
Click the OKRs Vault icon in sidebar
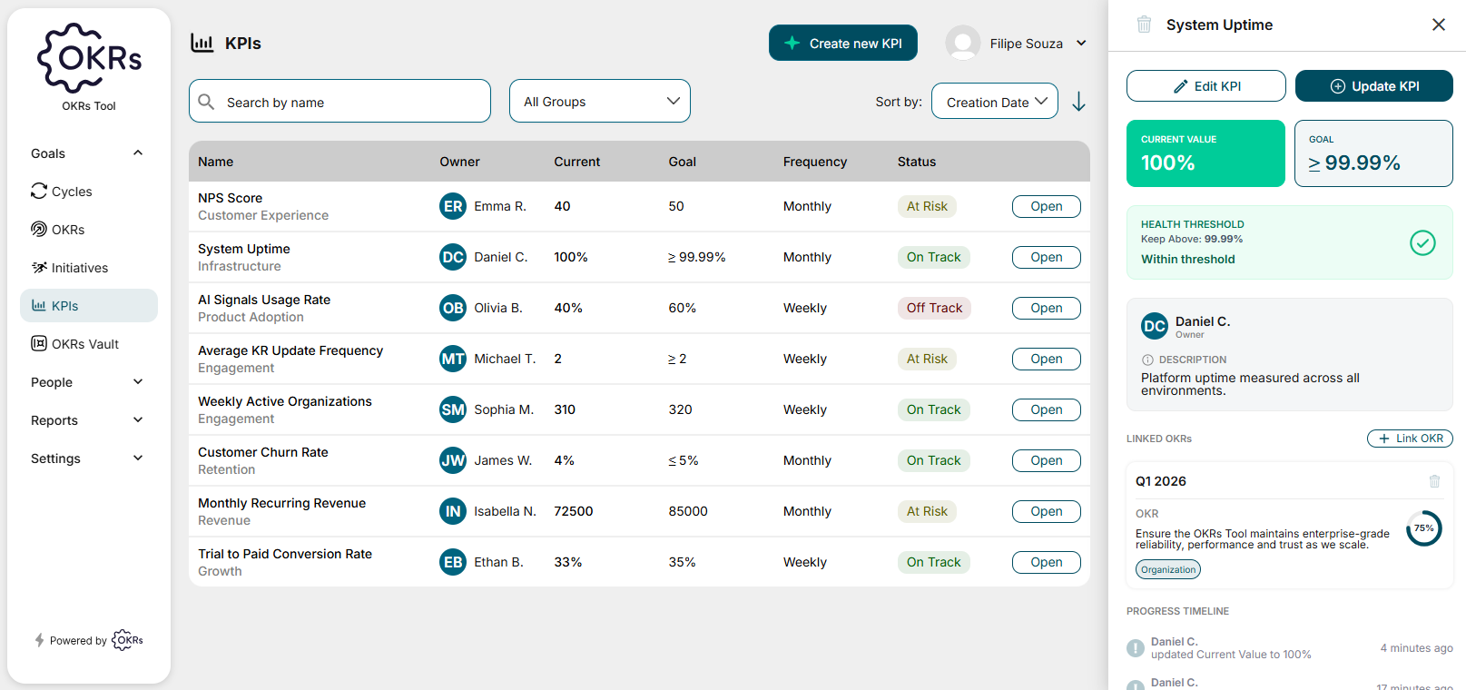[x=39, y=343]
